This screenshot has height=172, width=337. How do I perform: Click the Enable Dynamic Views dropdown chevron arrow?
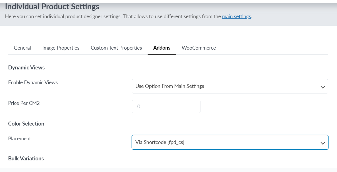pyautogui.click(x=322, y=87)
